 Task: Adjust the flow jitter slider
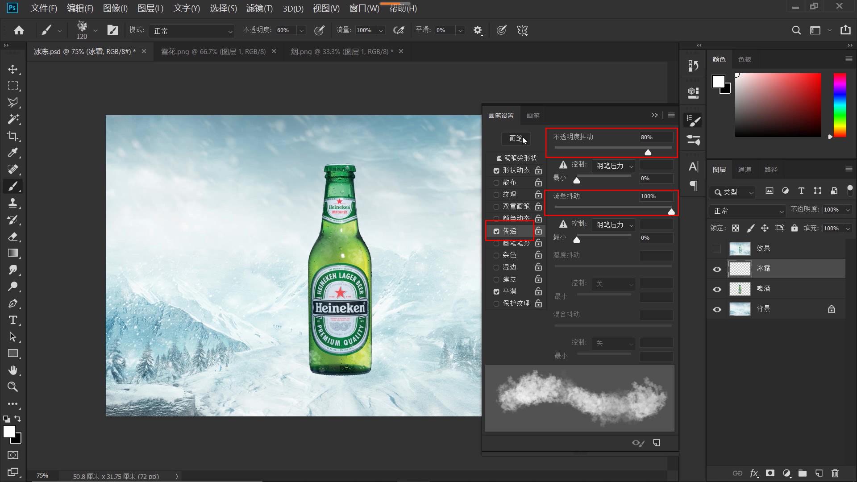(x=671, y=211)
